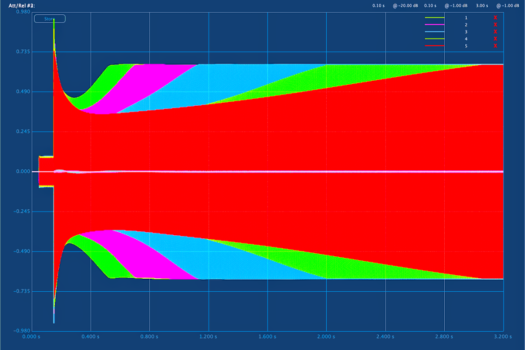
Task: Delete trace 5 using its red X
Action: (495, 46)
